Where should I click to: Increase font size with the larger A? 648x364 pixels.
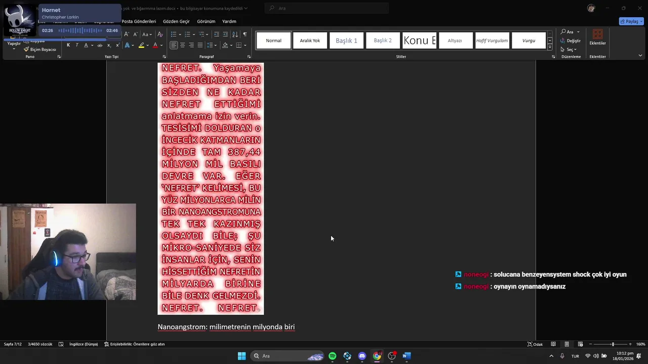(x=127, y=34)
